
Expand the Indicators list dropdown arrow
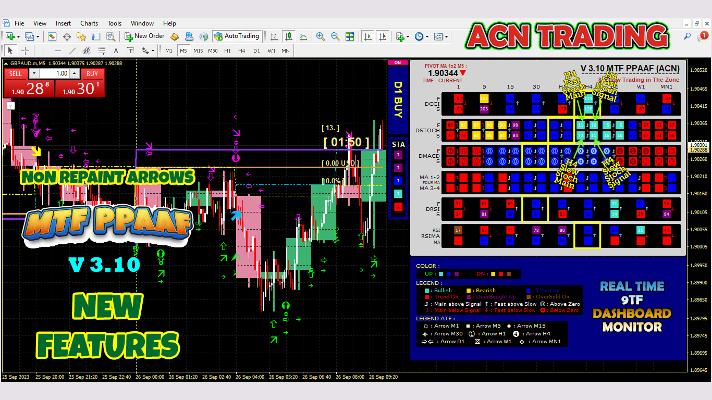(x=408, y=36)
